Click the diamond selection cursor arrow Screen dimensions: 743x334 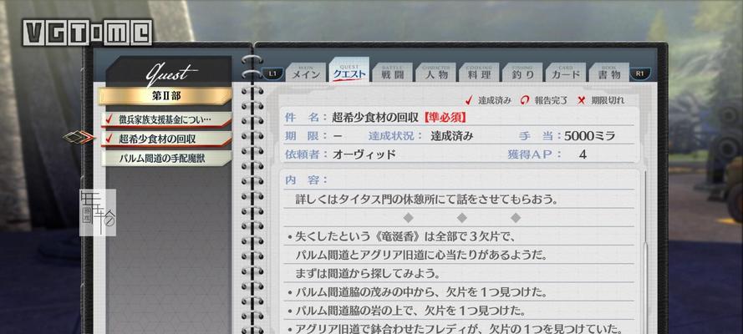[x=79, y=138]
